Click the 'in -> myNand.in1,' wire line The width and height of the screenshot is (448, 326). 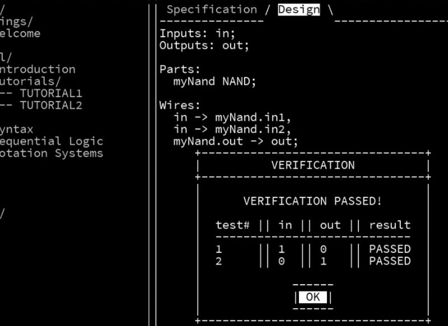(x=232, y=118)
